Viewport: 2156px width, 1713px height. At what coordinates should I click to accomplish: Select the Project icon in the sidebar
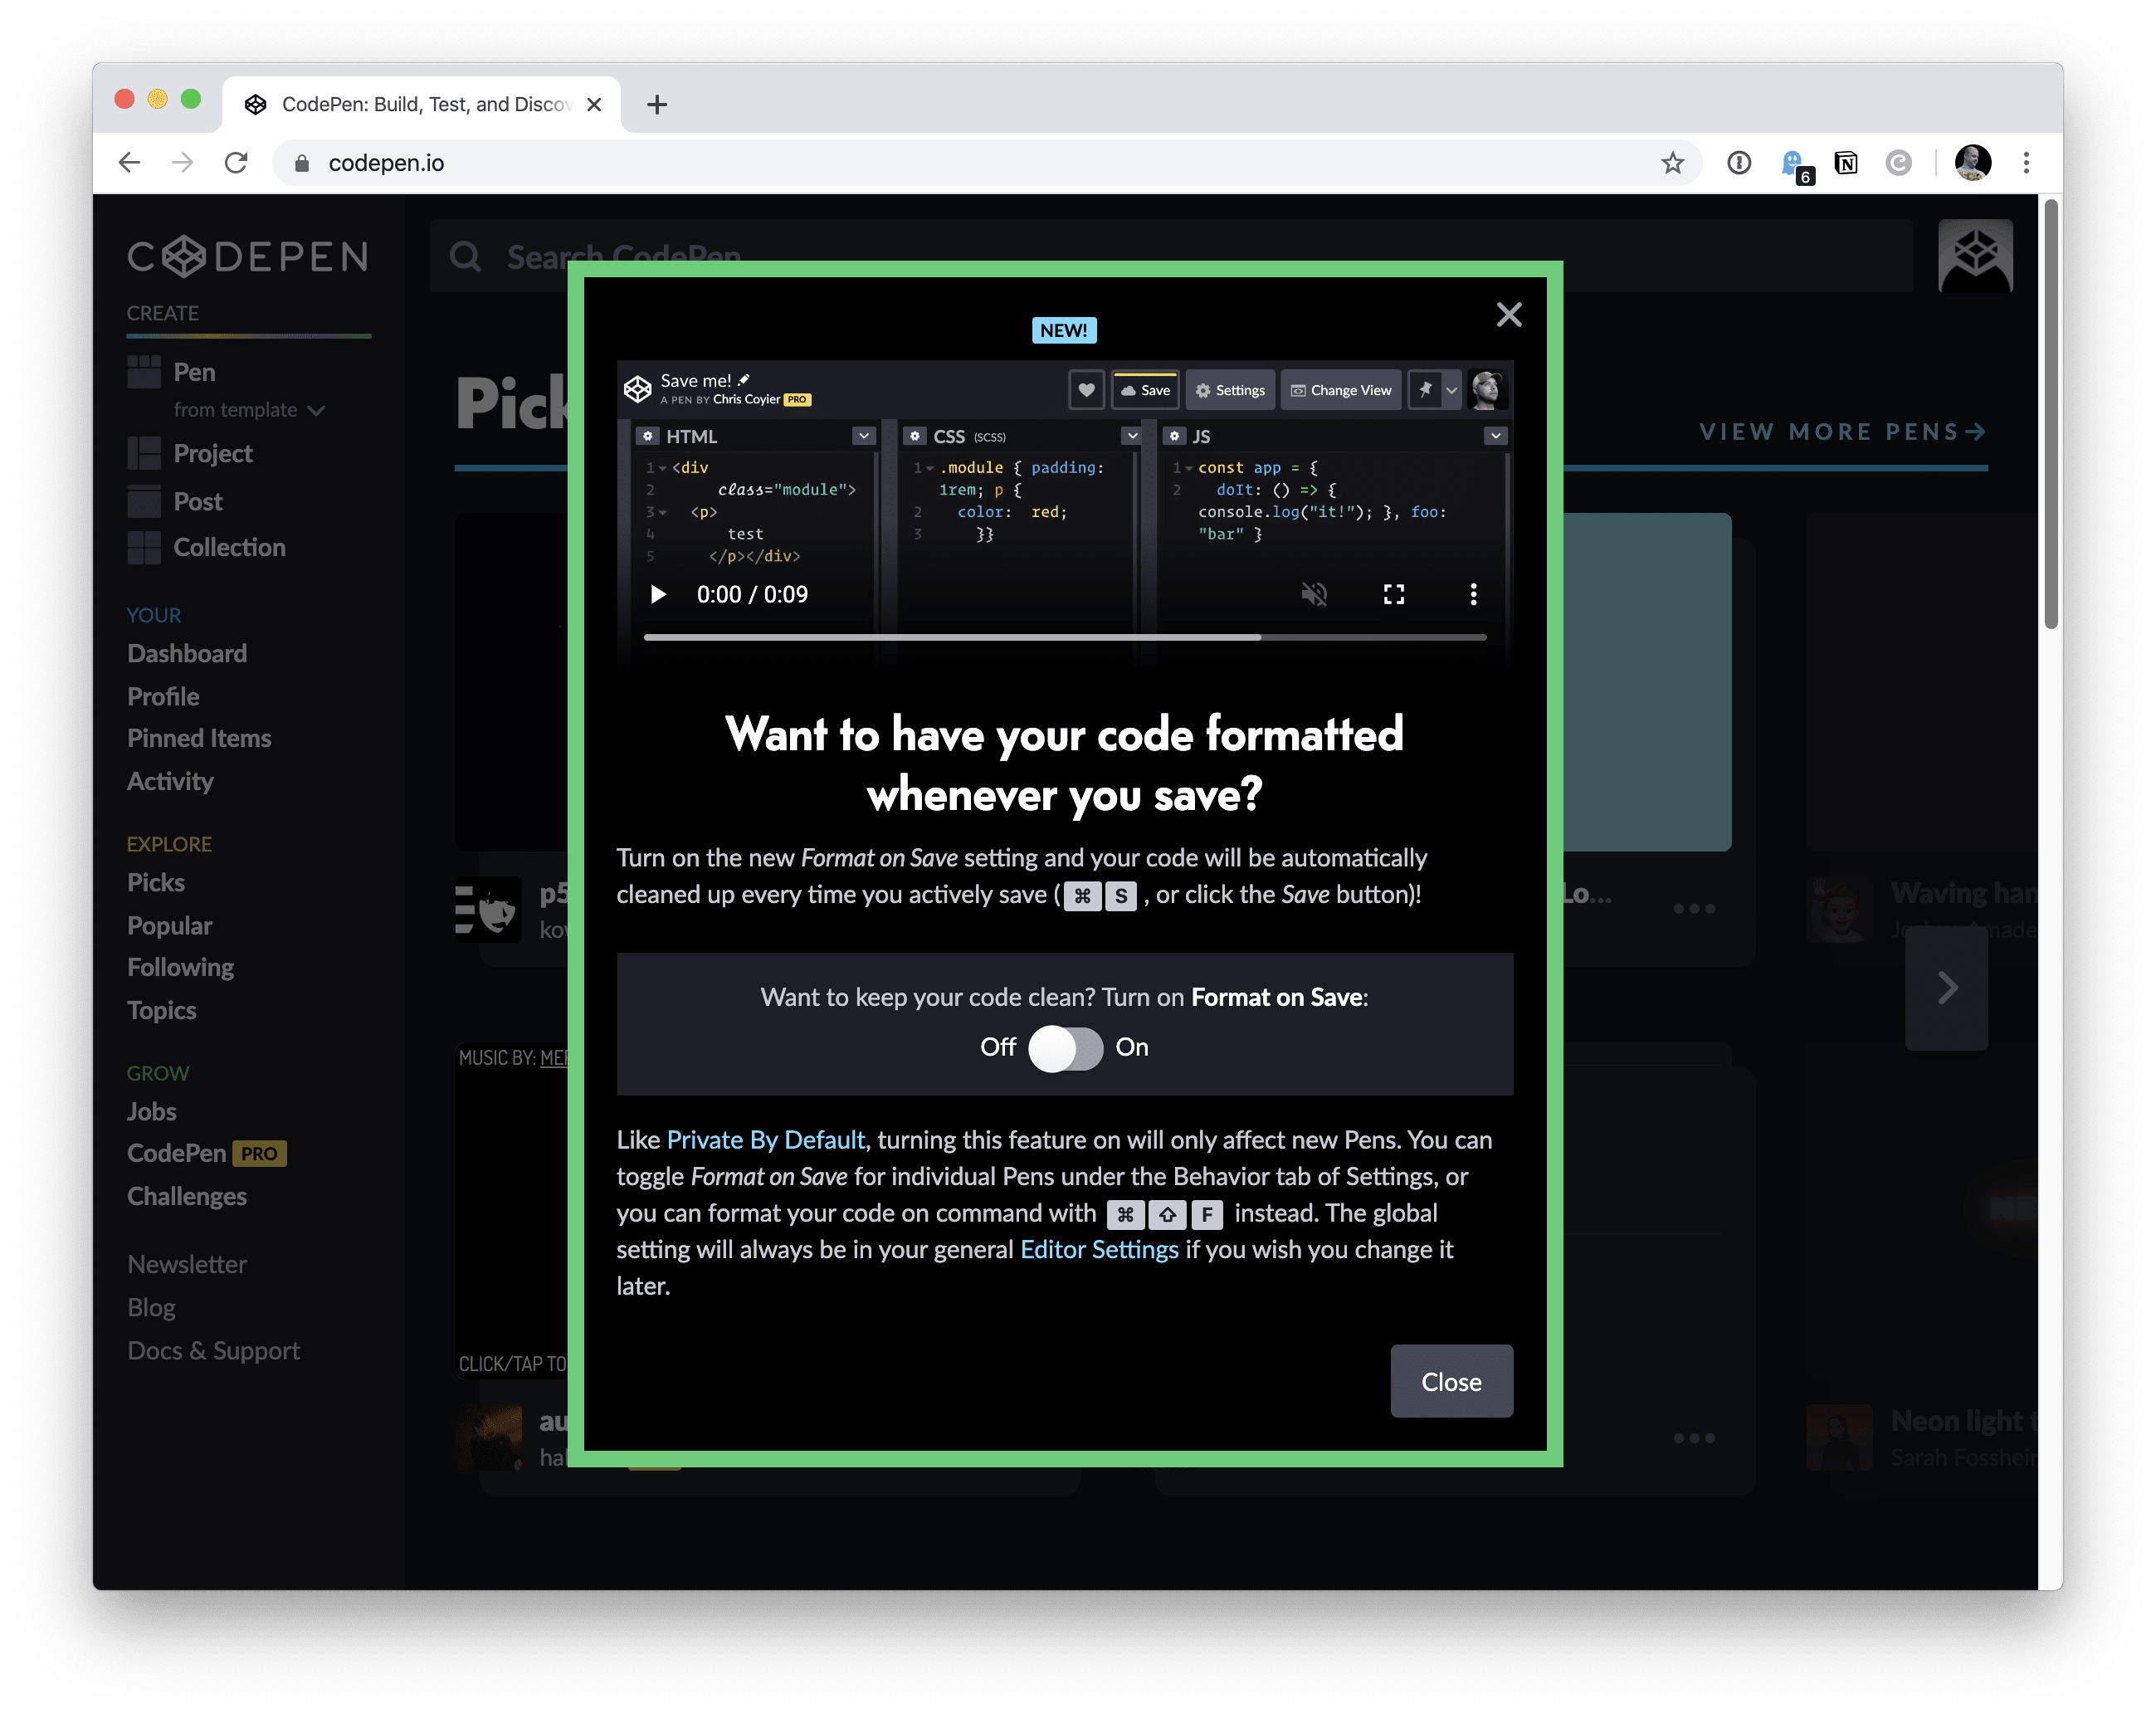145,453
